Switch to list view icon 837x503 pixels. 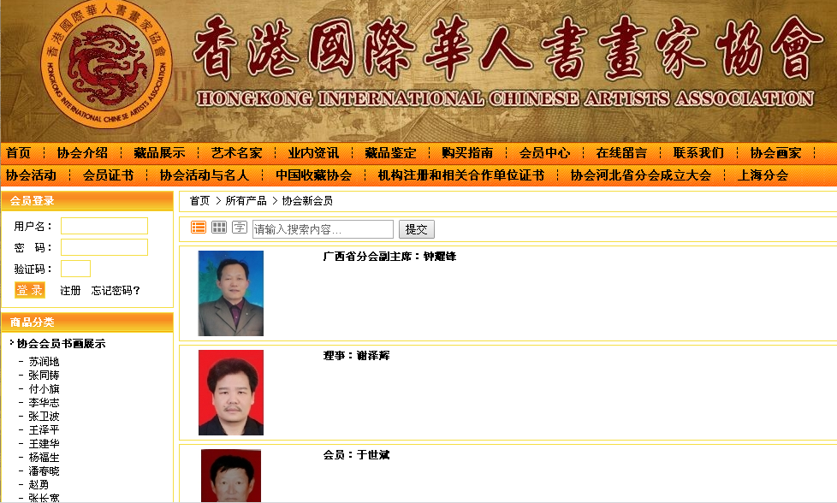coord(199,228)
